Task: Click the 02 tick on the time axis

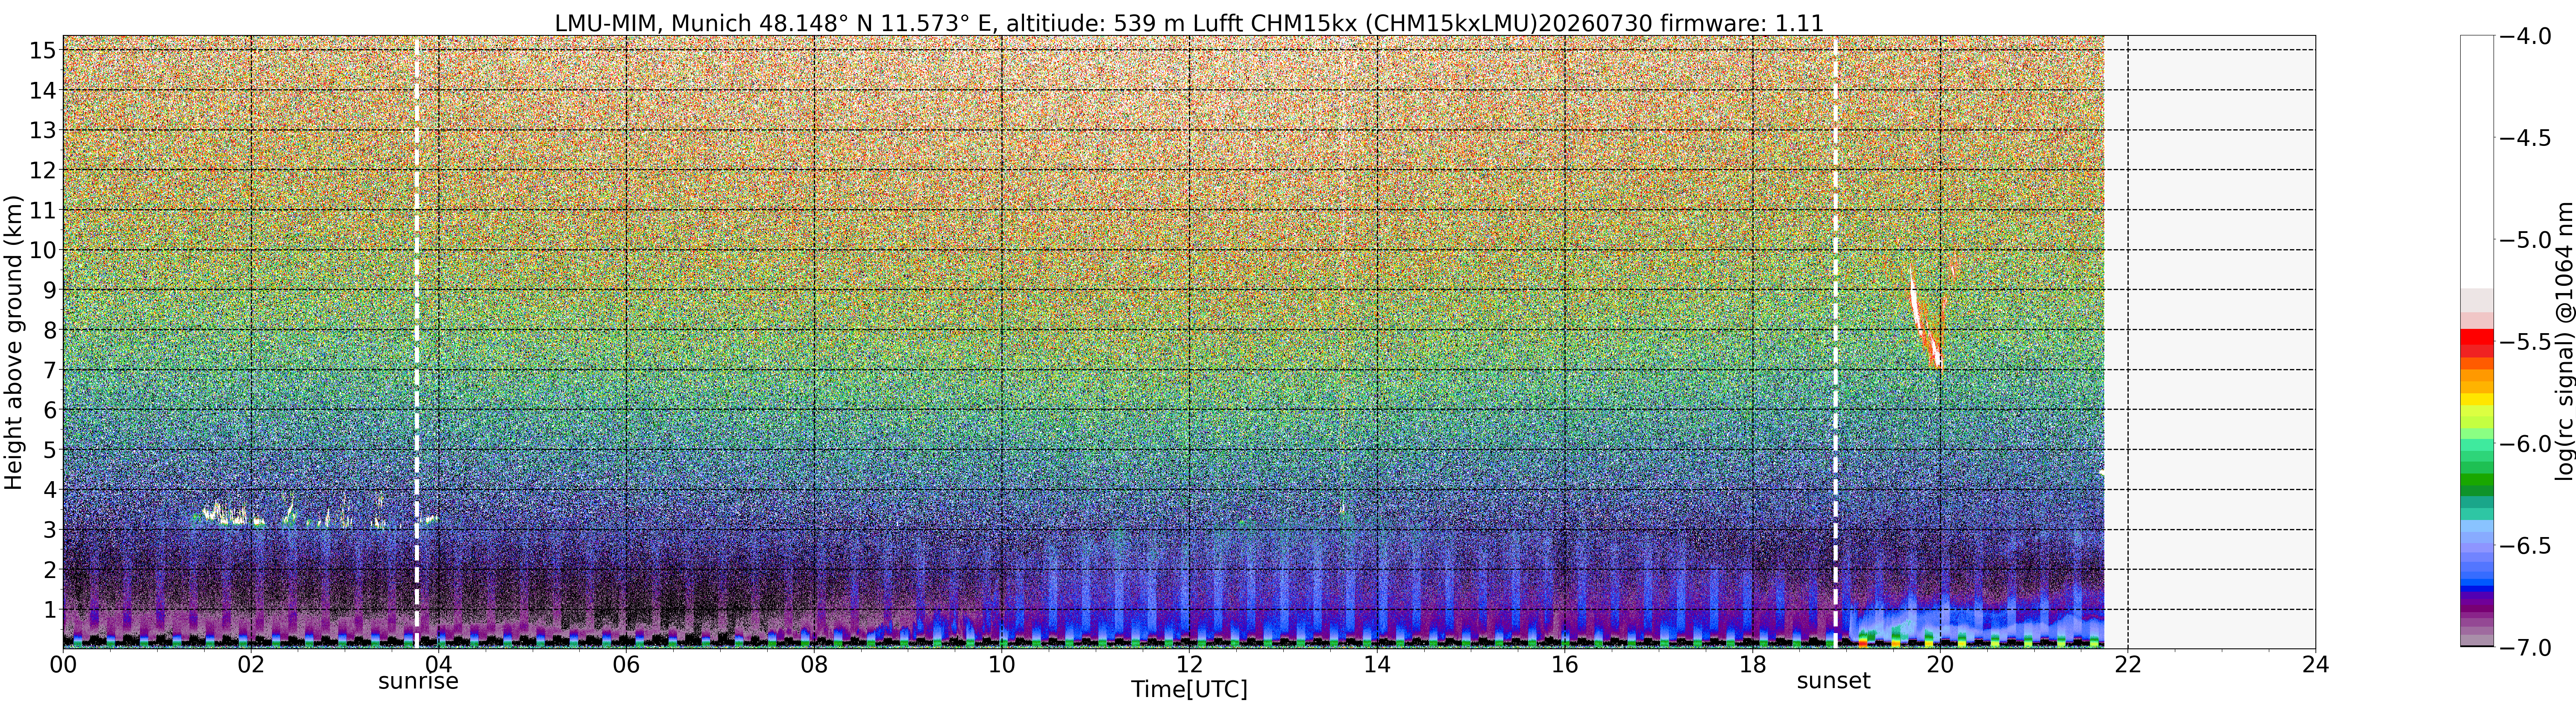Action: click(251, 664)
